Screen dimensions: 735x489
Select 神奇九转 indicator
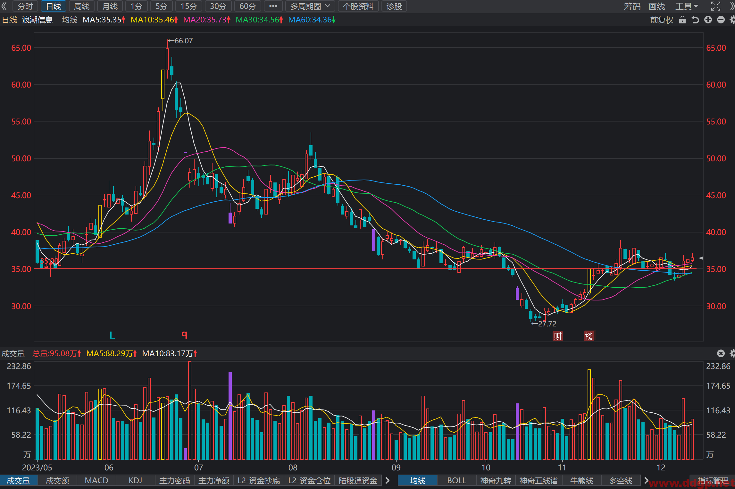[496, 480]
